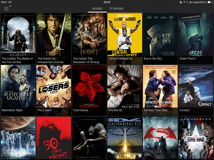The width and height of the screenshot is (214, 160).
Task: Select the Independence Day movie poster
Action: click(125, 138)
